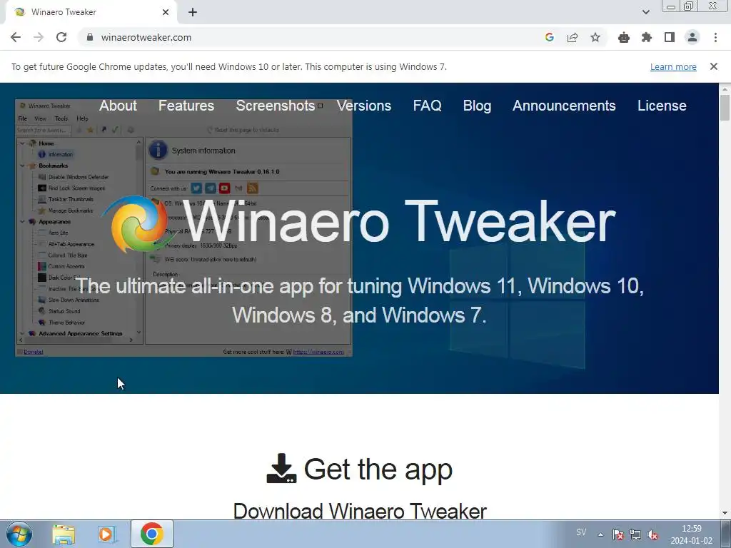Open the robot extension icon
The image size is (731, 548).
[624, 37]
